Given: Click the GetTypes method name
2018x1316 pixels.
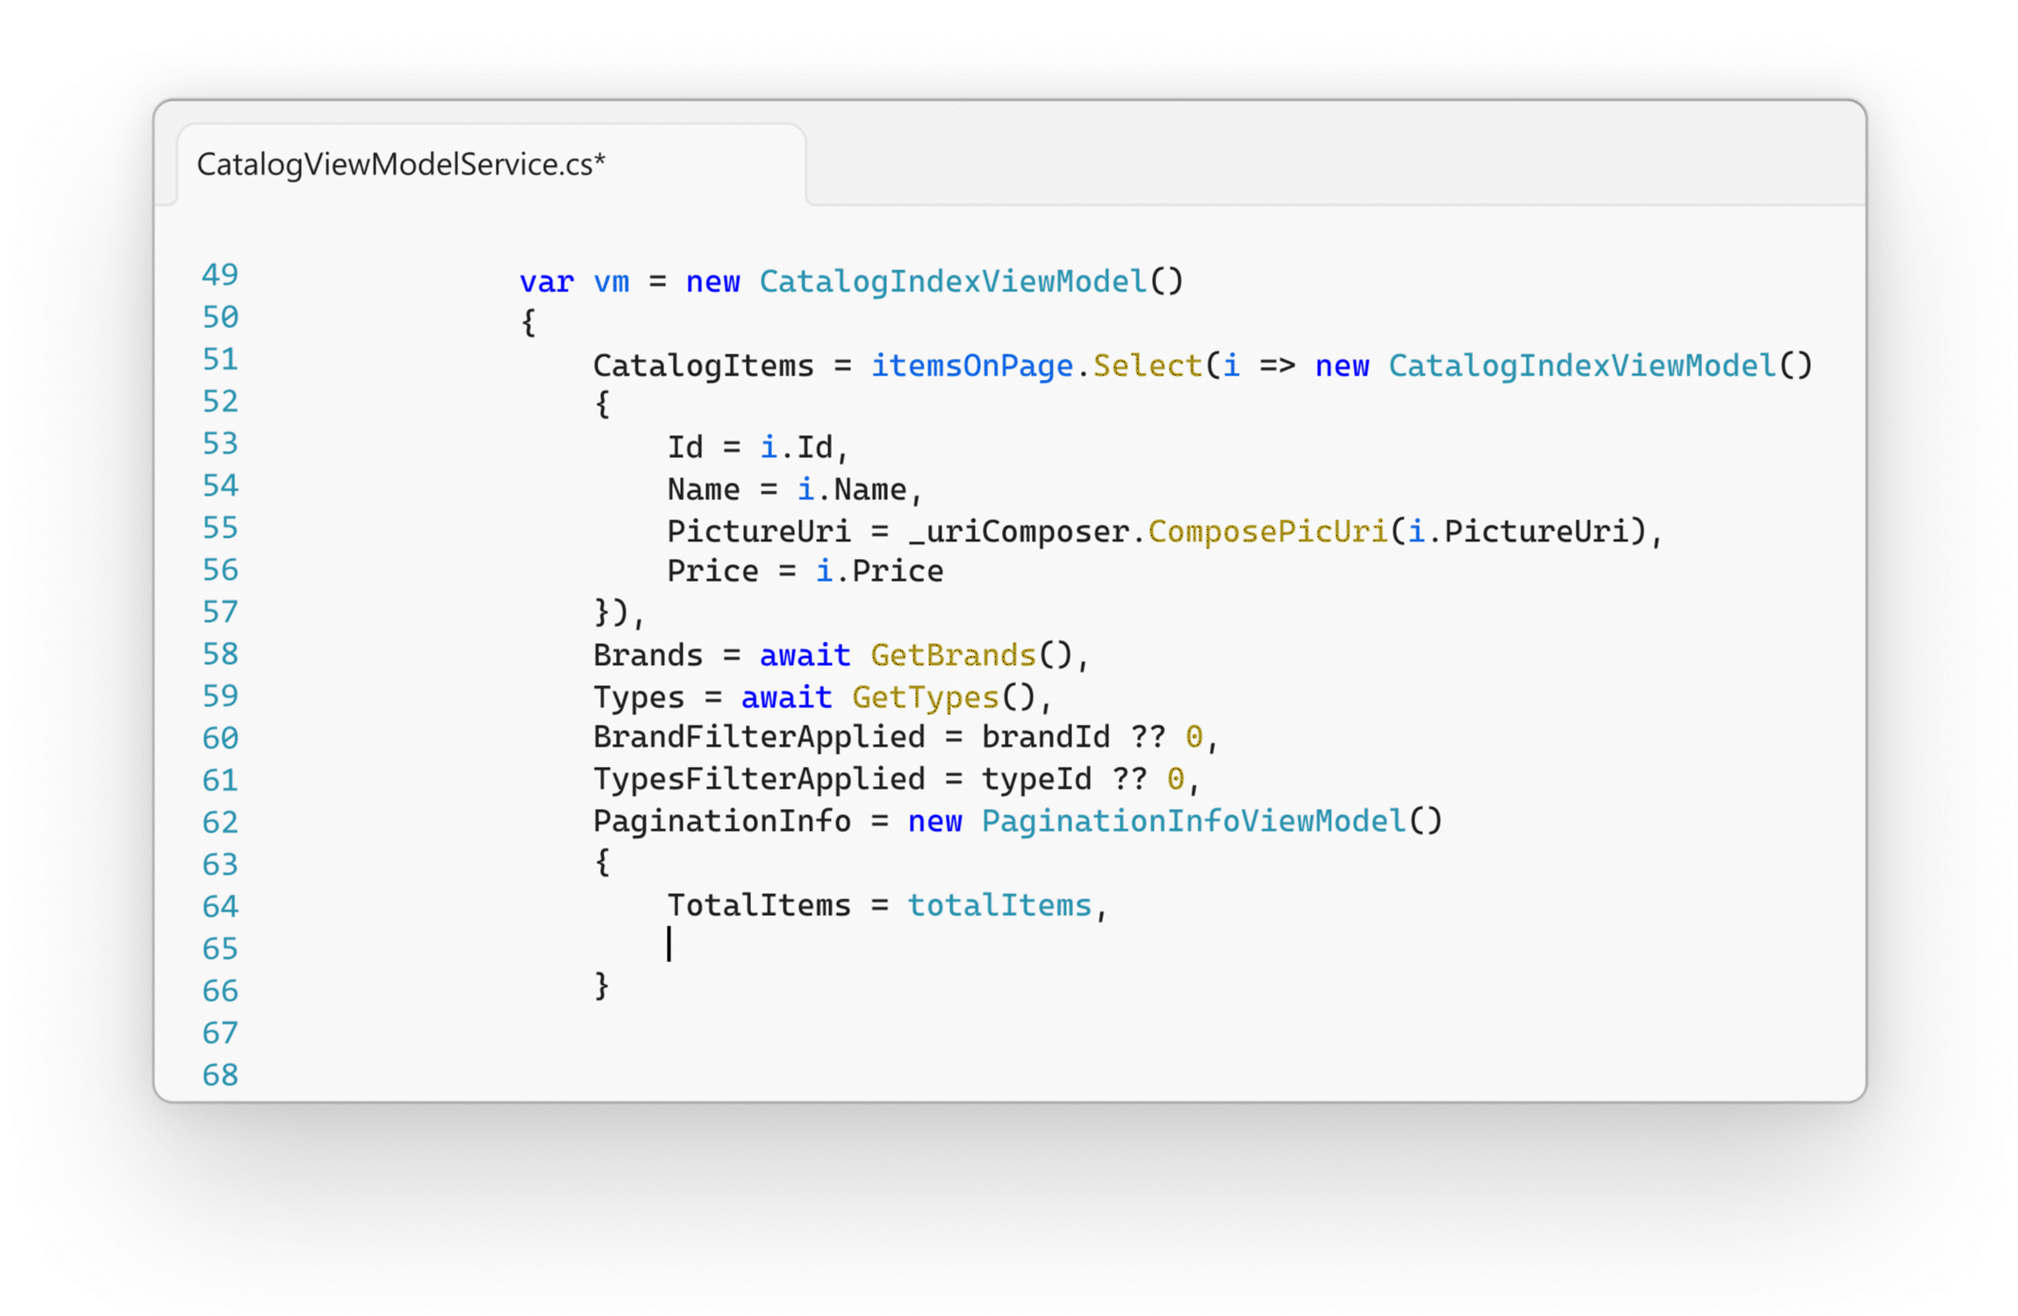Looking at the screenshot, I should pos(925,697).
